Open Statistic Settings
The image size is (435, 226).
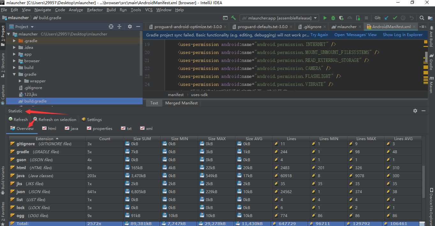coord(92,119)
